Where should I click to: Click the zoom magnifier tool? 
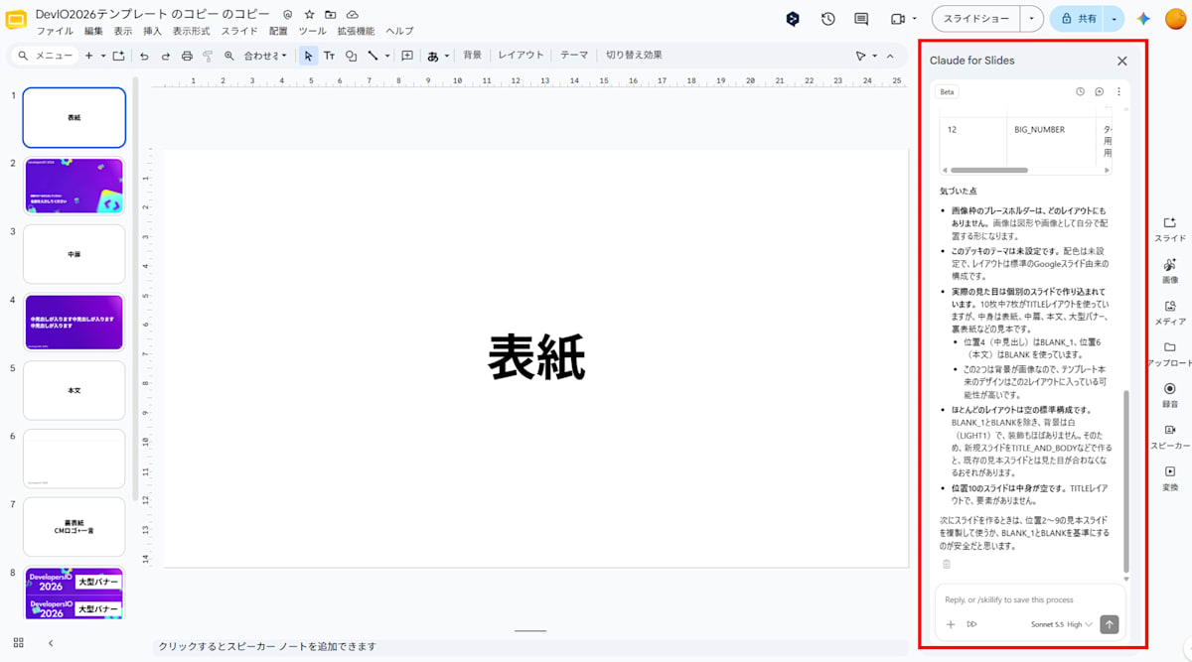coord(229,56)
